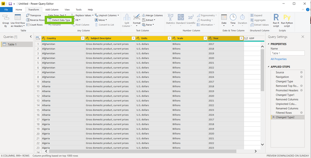Delete the Changed Type2 step

point(273,117)
